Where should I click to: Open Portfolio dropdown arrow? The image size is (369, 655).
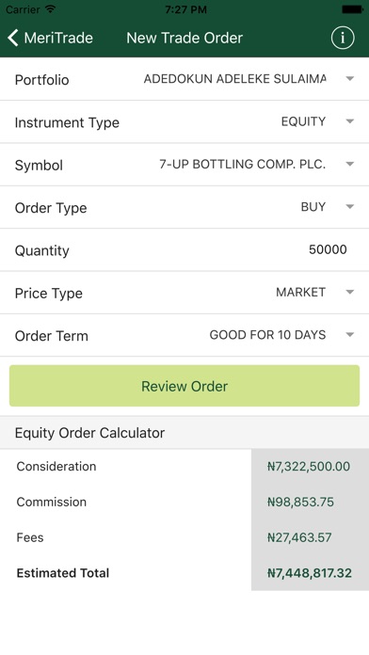350,78
